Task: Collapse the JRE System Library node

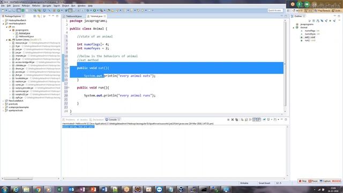Action: 7,40
